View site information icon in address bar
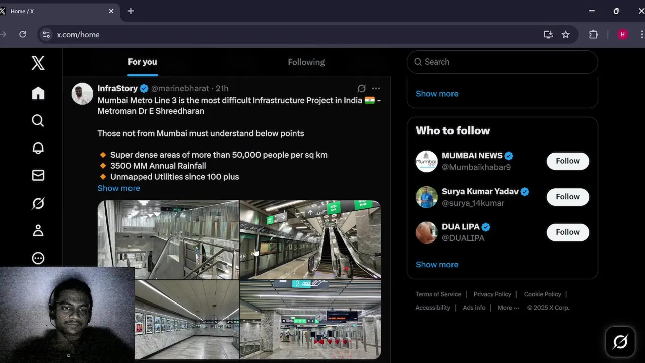This screenshot has height=363, width=645. (46, 34)
